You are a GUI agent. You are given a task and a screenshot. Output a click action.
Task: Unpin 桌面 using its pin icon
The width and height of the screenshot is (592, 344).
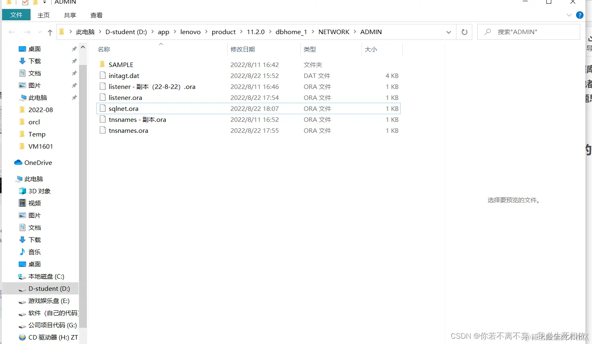[74, 49]
